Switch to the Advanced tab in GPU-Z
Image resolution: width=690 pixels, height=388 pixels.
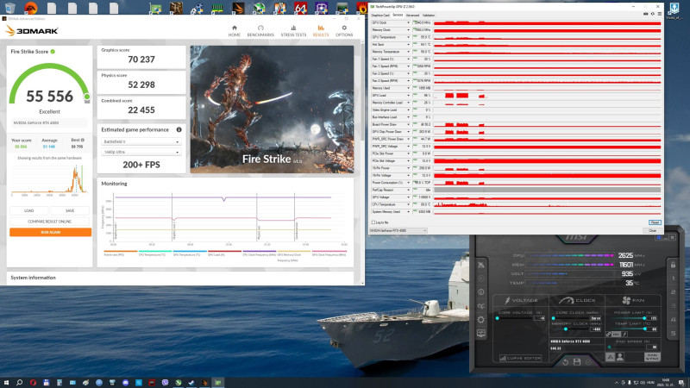(x=412, y=15)
